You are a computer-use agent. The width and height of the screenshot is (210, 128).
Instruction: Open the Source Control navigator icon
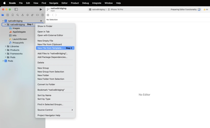(x=8, y=15)
